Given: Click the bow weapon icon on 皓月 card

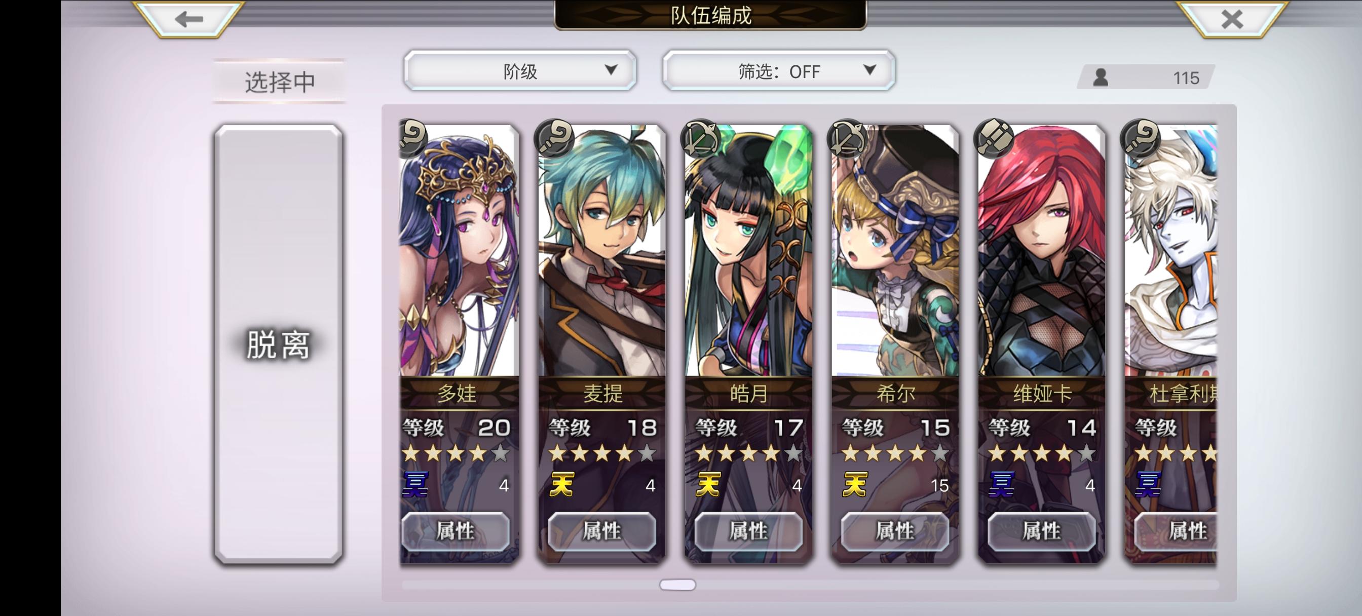Looking at the screenshot, I should click(701, 138).
